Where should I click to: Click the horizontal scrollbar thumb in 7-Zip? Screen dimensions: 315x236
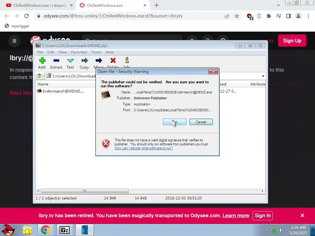85,191
